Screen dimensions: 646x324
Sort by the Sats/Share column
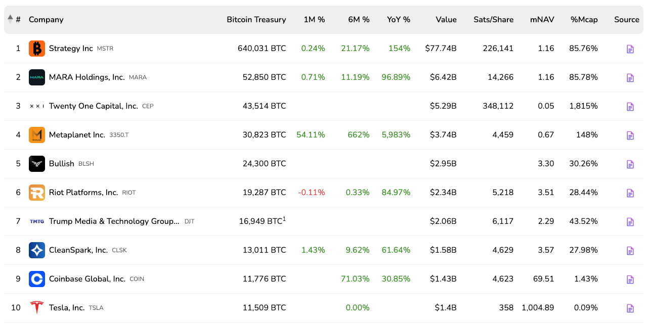[x=493, y=20]
